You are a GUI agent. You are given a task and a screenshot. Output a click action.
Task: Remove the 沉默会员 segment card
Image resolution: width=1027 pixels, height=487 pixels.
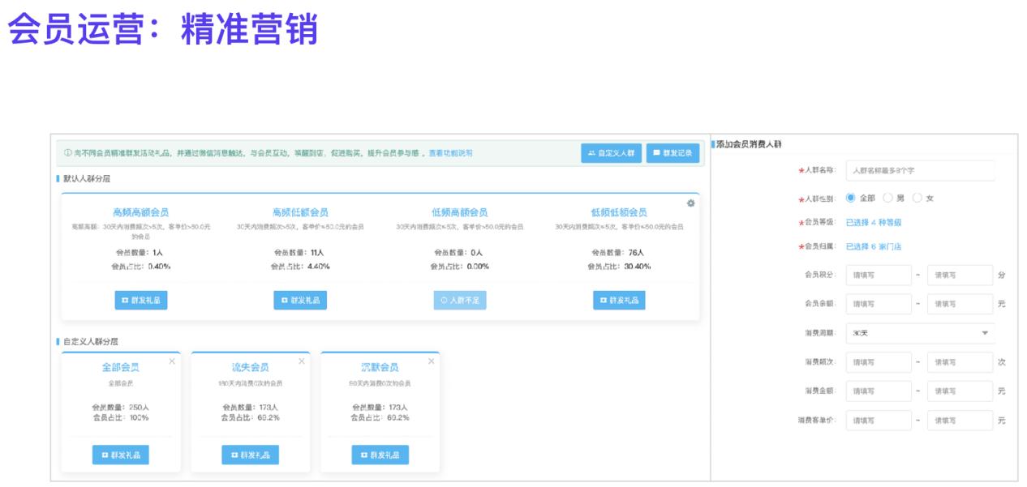click(x=431, y=361)
